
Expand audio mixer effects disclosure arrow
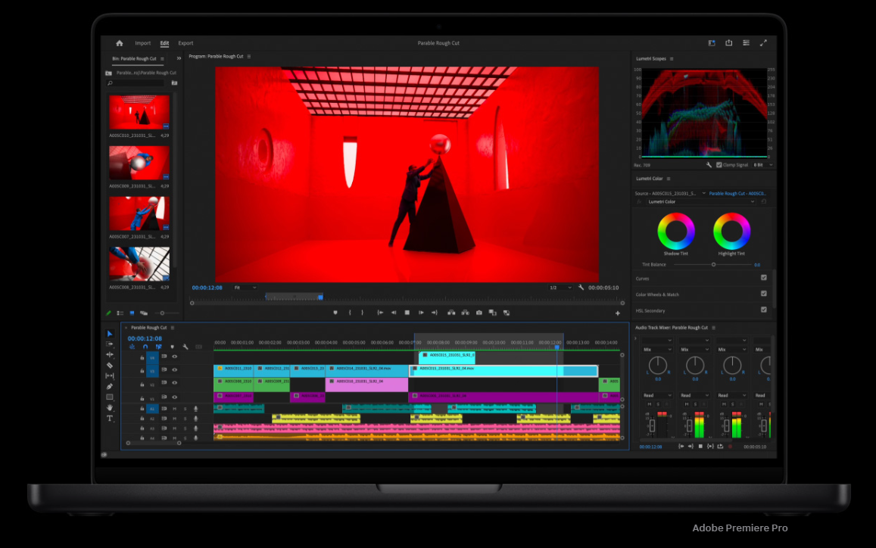tap(636, 338)
